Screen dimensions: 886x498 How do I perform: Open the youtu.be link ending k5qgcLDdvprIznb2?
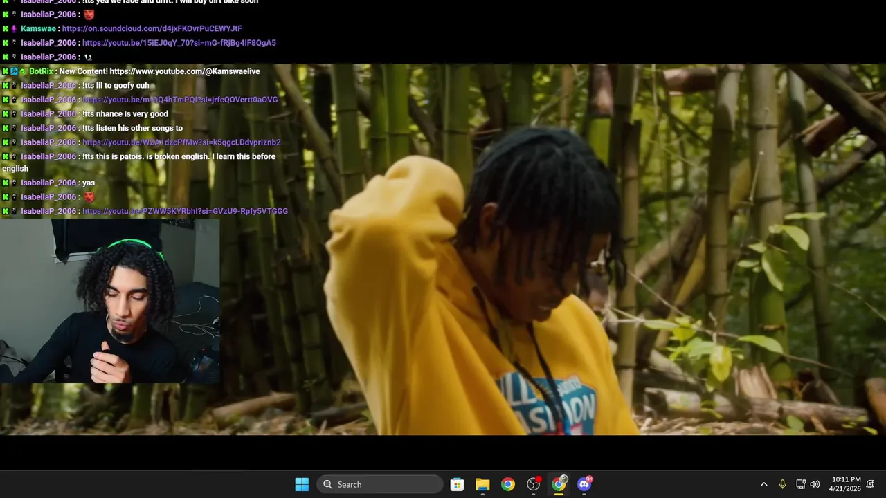[x=181, y=142]
